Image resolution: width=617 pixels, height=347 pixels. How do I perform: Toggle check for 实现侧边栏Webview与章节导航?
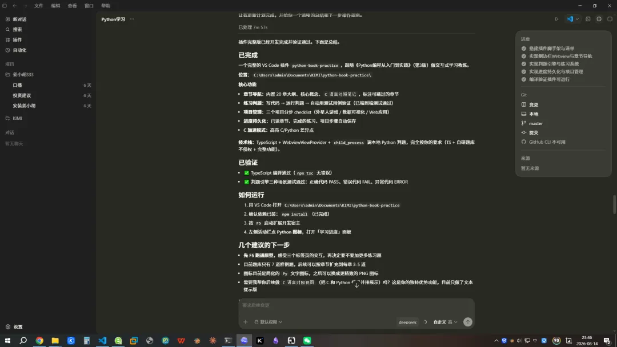click(524, 56)
